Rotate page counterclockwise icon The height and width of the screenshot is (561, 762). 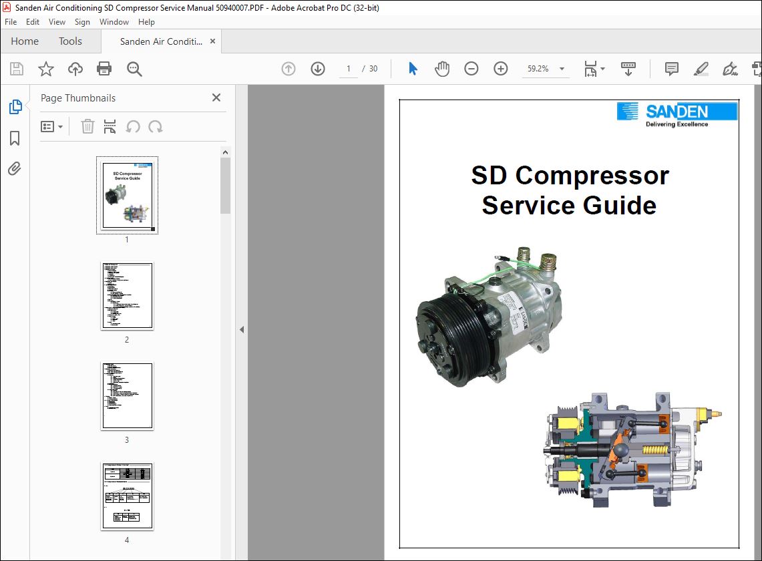click(x=133, y=127)
